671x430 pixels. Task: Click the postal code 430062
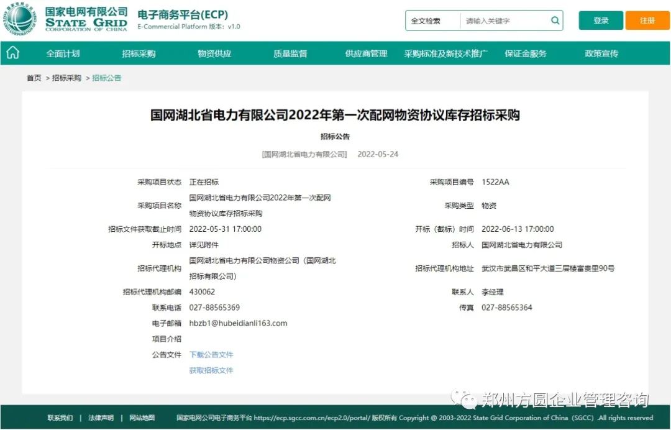tap(202, 292)
